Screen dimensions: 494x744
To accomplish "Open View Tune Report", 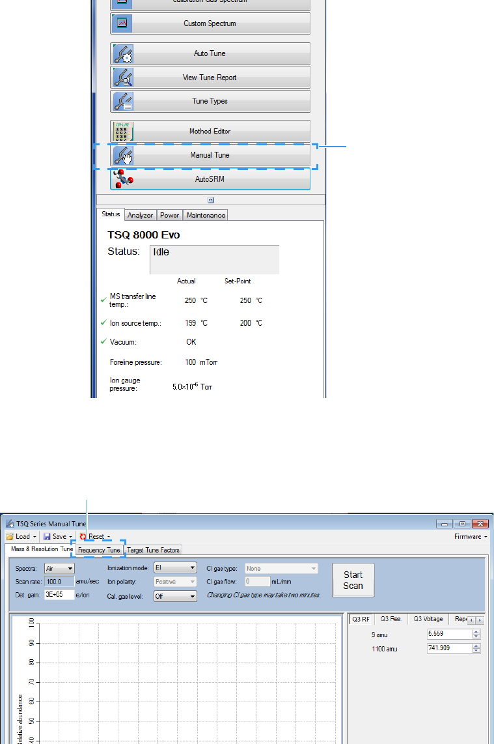I will coord(210,78).
